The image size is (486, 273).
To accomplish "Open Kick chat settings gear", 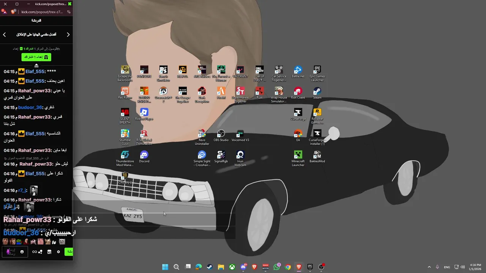I will point(58,252).
